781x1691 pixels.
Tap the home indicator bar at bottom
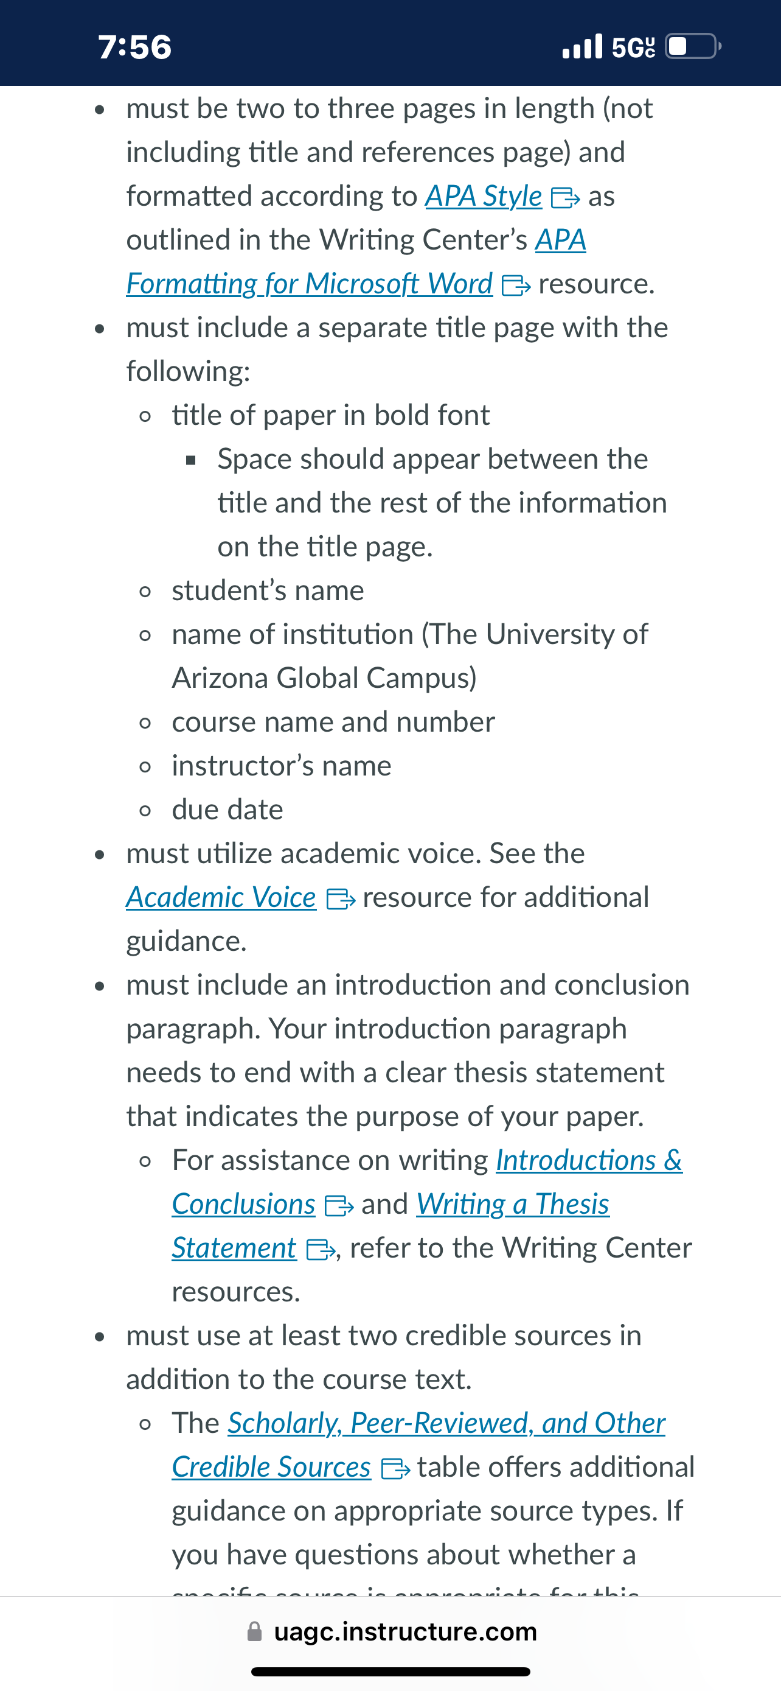click(x=391, y=1672)
